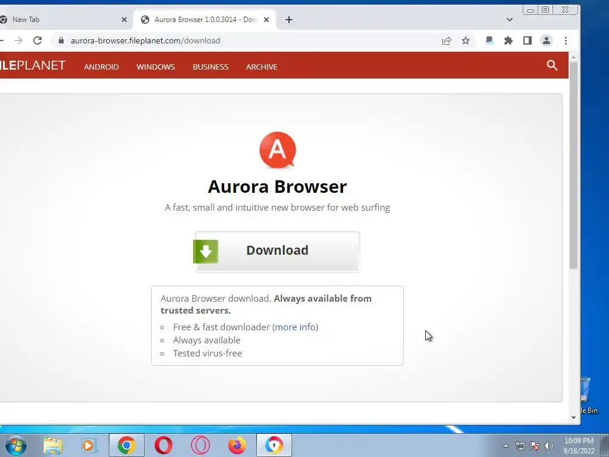Screen dimensions: 609x457
Task: Toggle the Chrome side panel
Action: (x=528, y=40)
